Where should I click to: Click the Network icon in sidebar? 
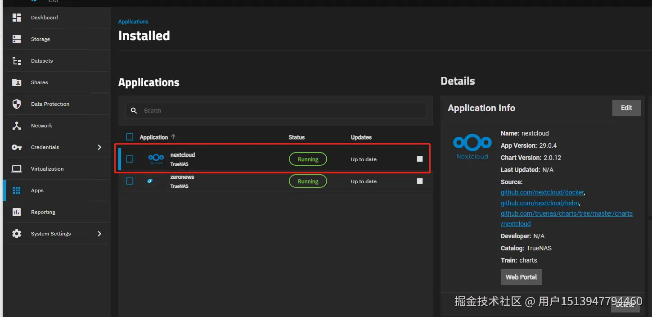(x=17, y=126)
